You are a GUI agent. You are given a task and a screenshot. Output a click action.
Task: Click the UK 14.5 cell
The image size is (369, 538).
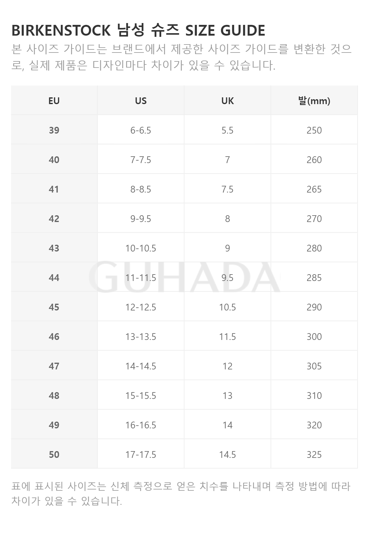pyautogui.click(x=228, y=454)
